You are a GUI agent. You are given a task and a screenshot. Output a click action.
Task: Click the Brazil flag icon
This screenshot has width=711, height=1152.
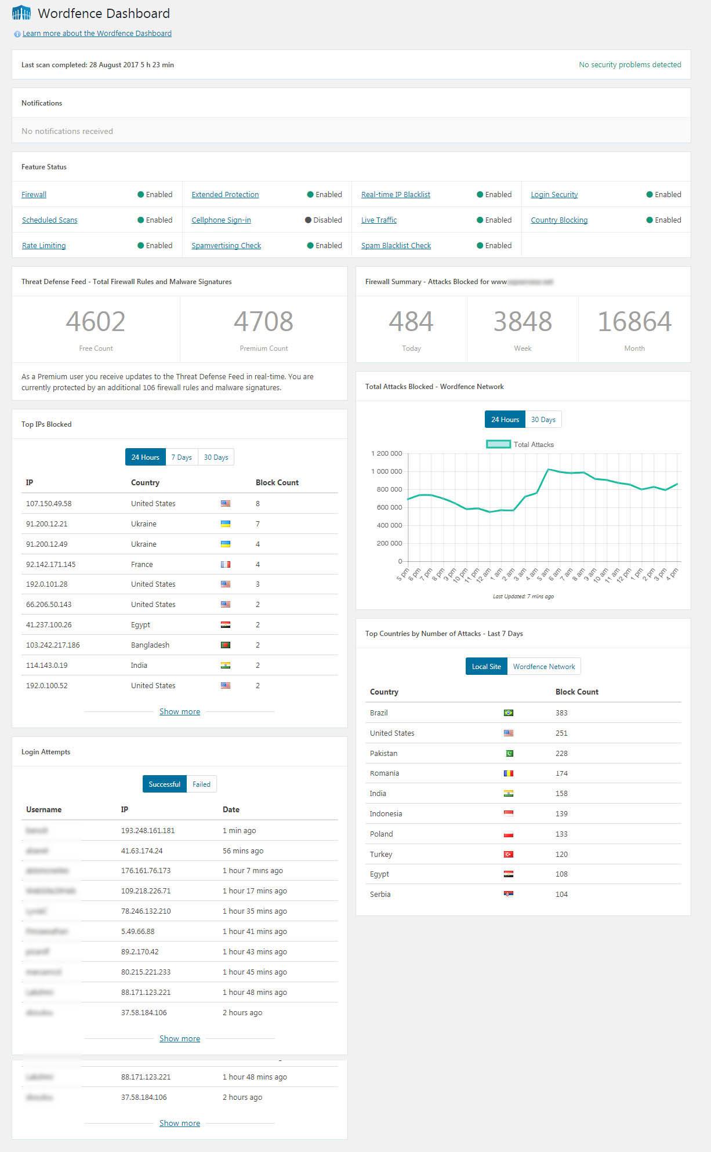point(509,713)
